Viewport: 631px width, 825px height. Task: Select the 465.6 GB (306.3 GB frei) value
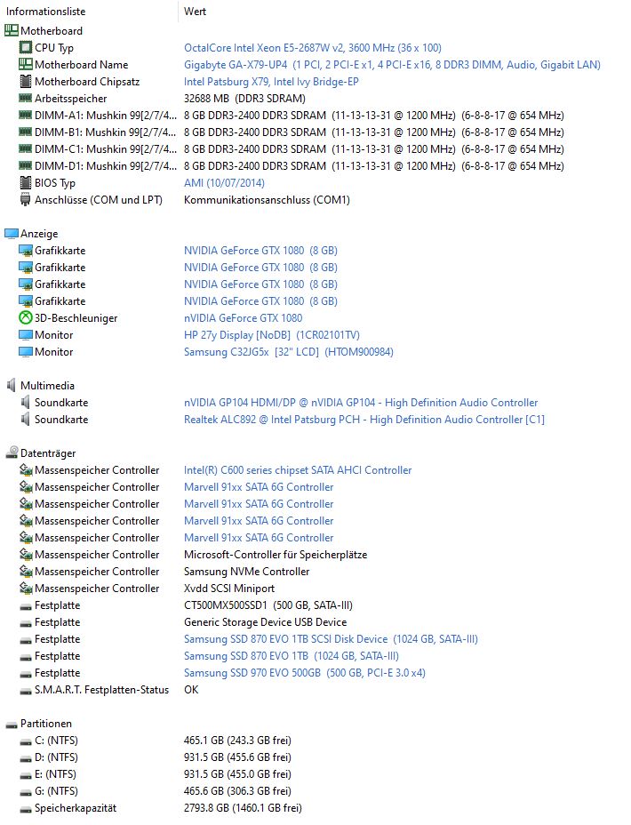coord(237,790)
